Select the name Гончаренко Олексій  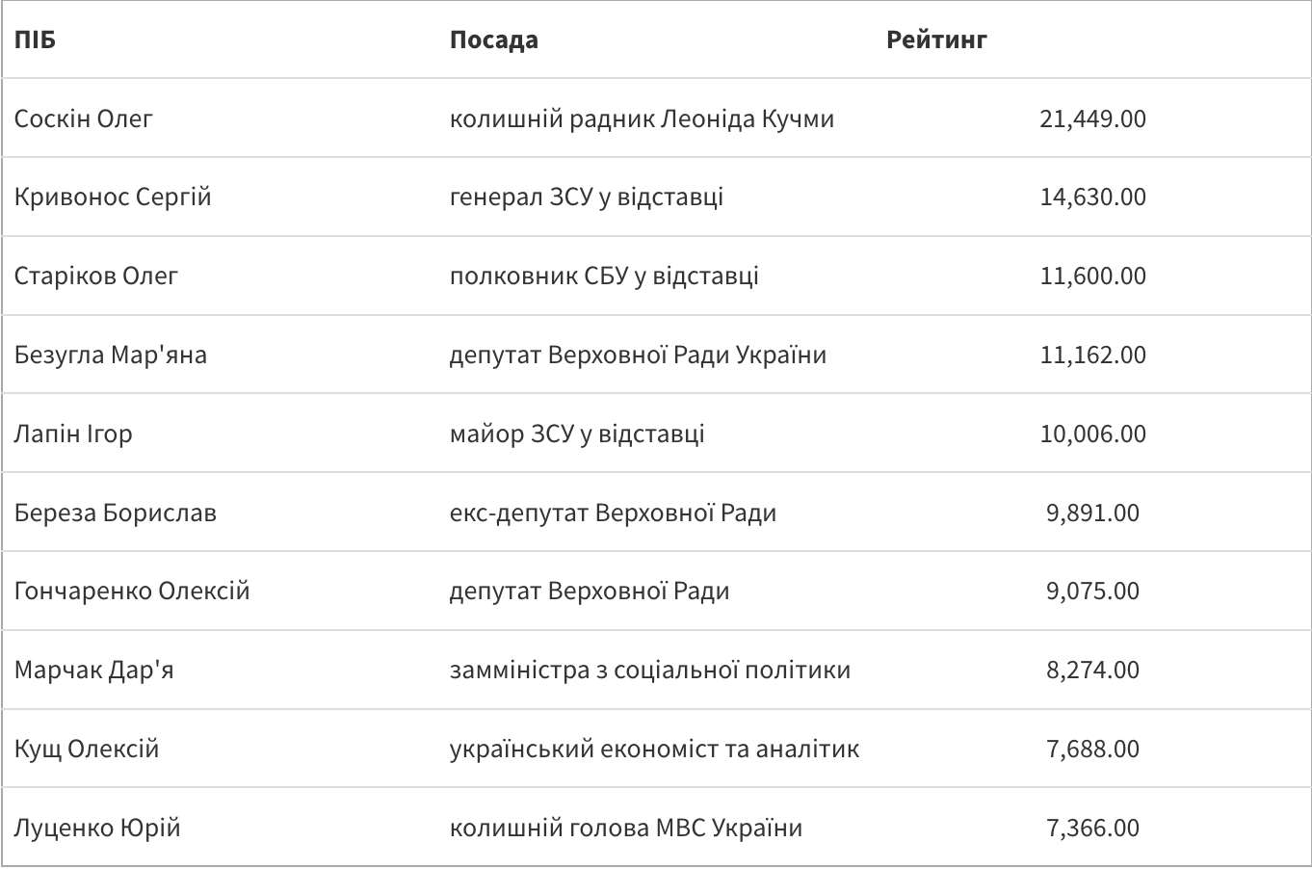pos(132,592)
